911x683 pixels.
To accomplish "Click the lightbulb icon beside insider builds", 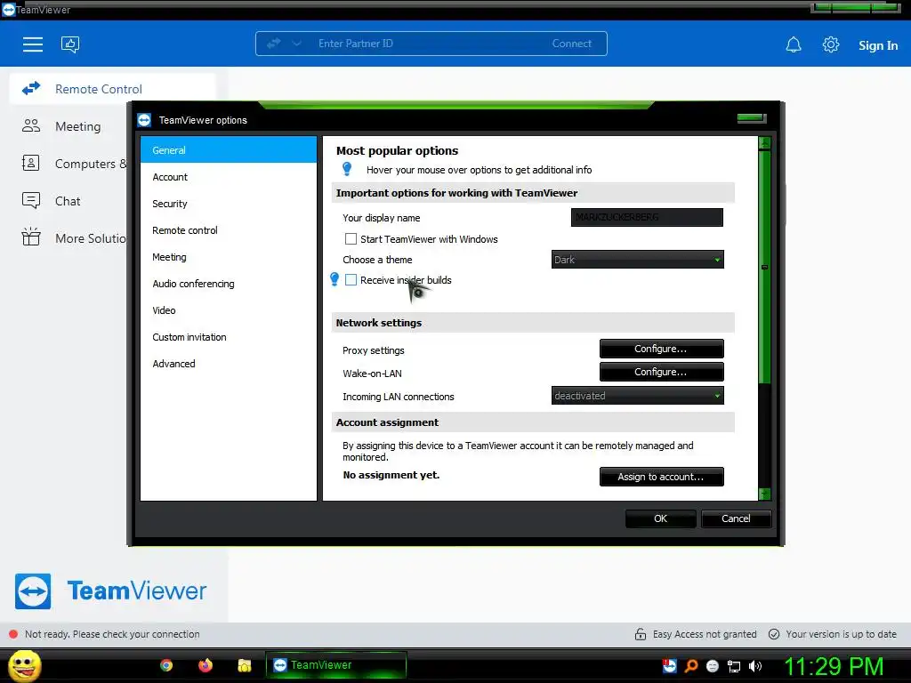I will point(335,279).
